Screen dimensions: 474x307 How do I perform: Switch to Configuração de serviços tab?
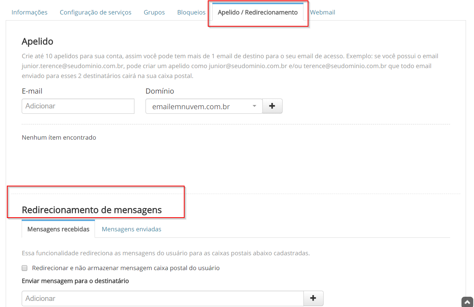pos(95,12)
